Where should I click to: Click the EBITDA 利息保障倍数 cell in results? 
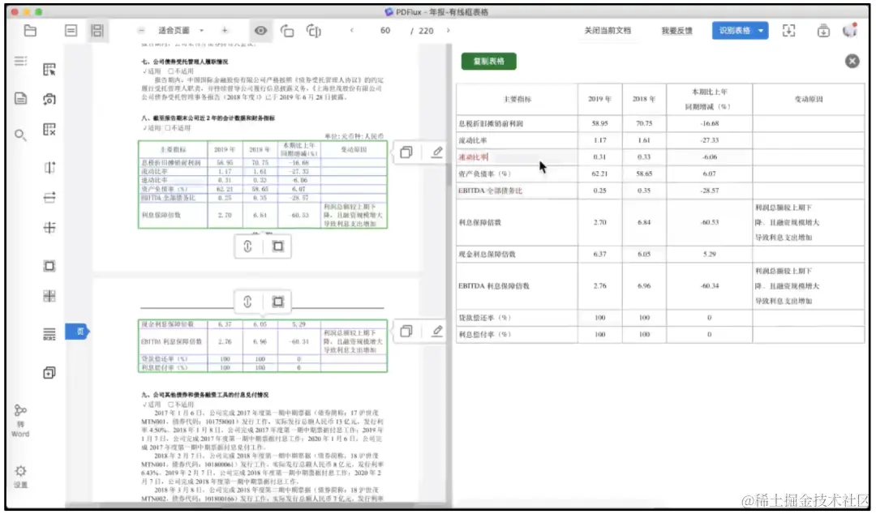click(517, 286)
